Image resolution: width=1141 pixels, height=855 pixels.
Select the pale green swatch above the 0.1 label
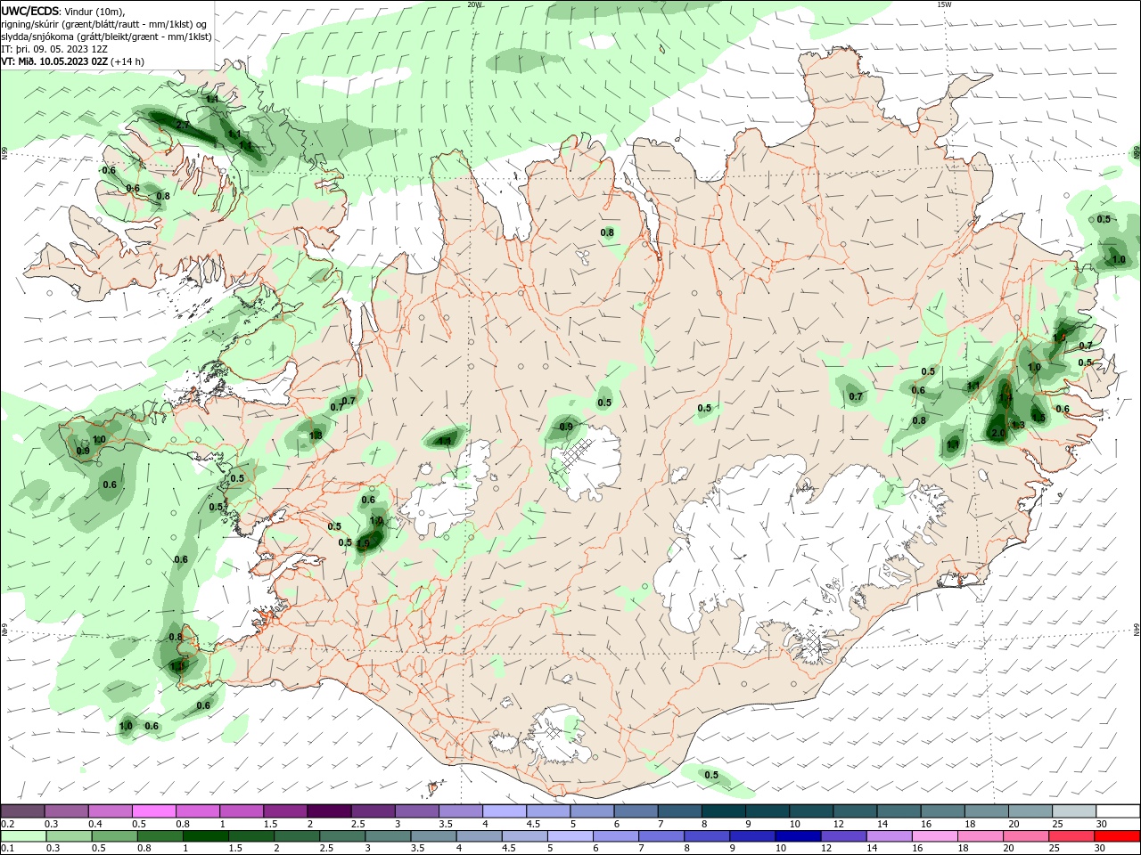click(x=23, y=836)
